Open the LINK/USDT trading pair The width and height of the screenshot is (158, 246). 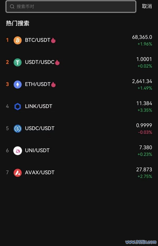tap(38, 106)
